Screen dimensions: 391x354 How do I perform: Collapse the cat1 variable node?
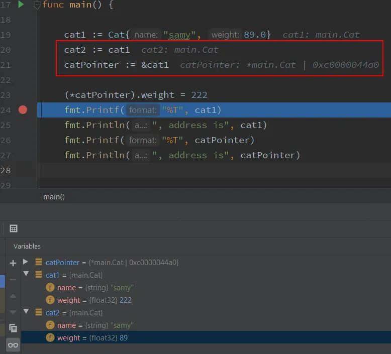pos(26,275)
